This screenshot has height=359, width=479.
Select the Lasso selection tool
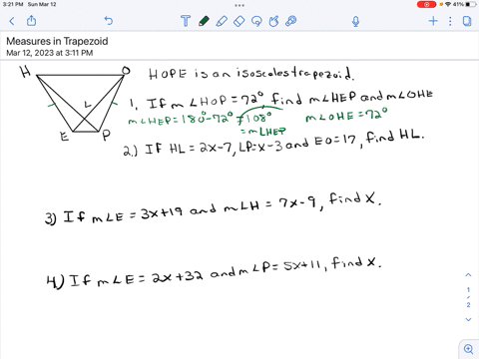click(256, 21)
